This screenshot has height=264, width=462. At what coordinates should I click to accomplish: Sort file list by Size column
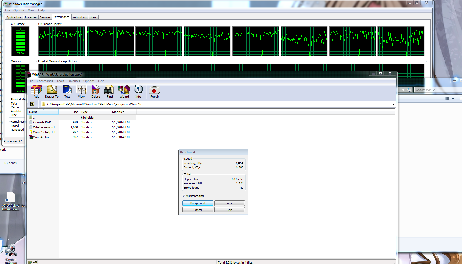point(69,112)
